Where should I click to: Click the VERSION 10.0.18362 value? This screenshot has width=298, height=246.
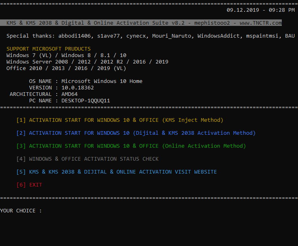click(78, 87)
